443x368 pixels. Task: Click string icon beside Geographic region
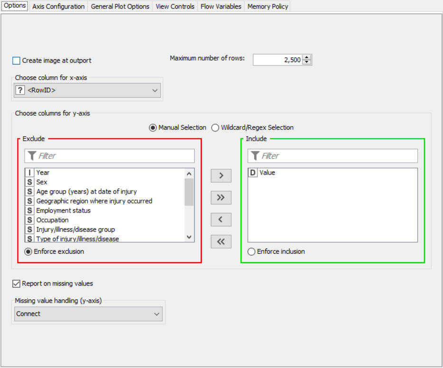pos(29,201)
